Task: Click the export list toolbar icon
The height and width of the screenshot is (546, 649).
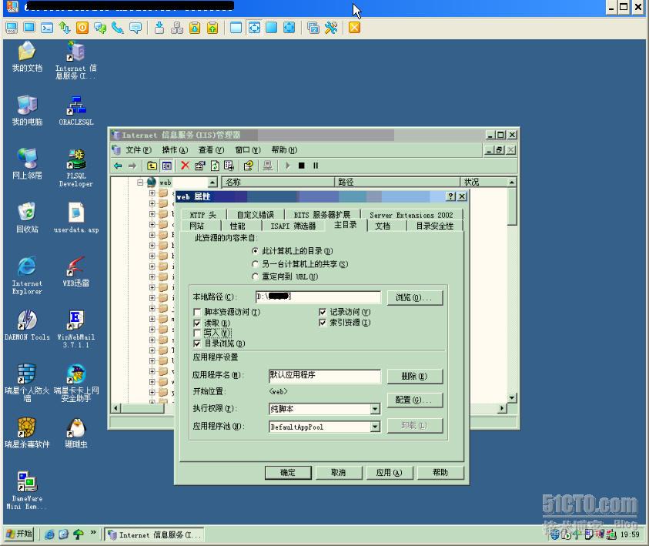Action: [229, 166]
